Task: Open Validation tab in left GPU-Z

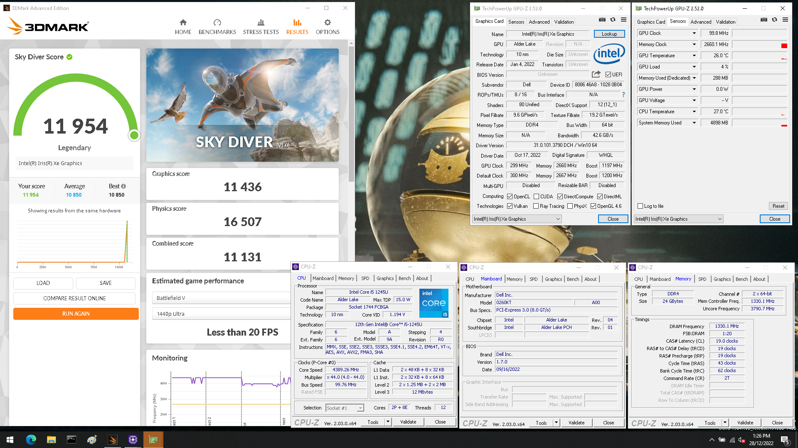Action: pos(564,22)
